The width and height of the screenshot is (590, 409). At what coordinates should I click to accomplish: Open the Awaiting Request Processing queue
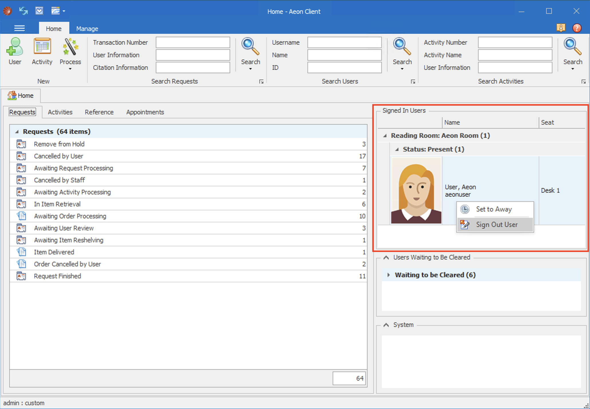coord(73,168)
